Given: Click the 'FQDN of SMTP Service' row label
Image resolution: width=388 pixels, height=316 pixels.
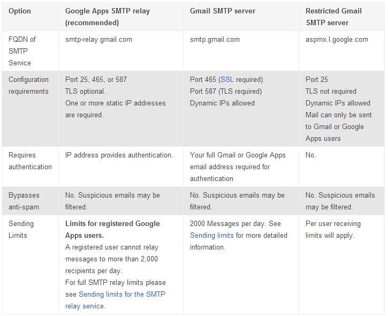Looking at the screenshot, I should click(22, 51).
